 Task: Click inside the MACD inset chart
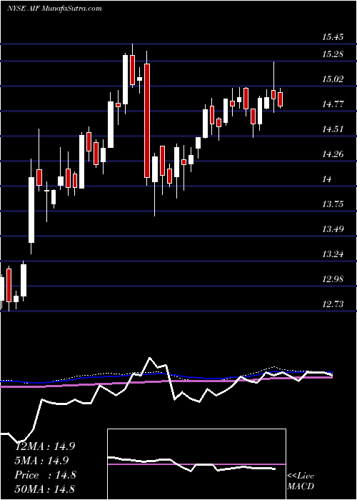point(196,464)
